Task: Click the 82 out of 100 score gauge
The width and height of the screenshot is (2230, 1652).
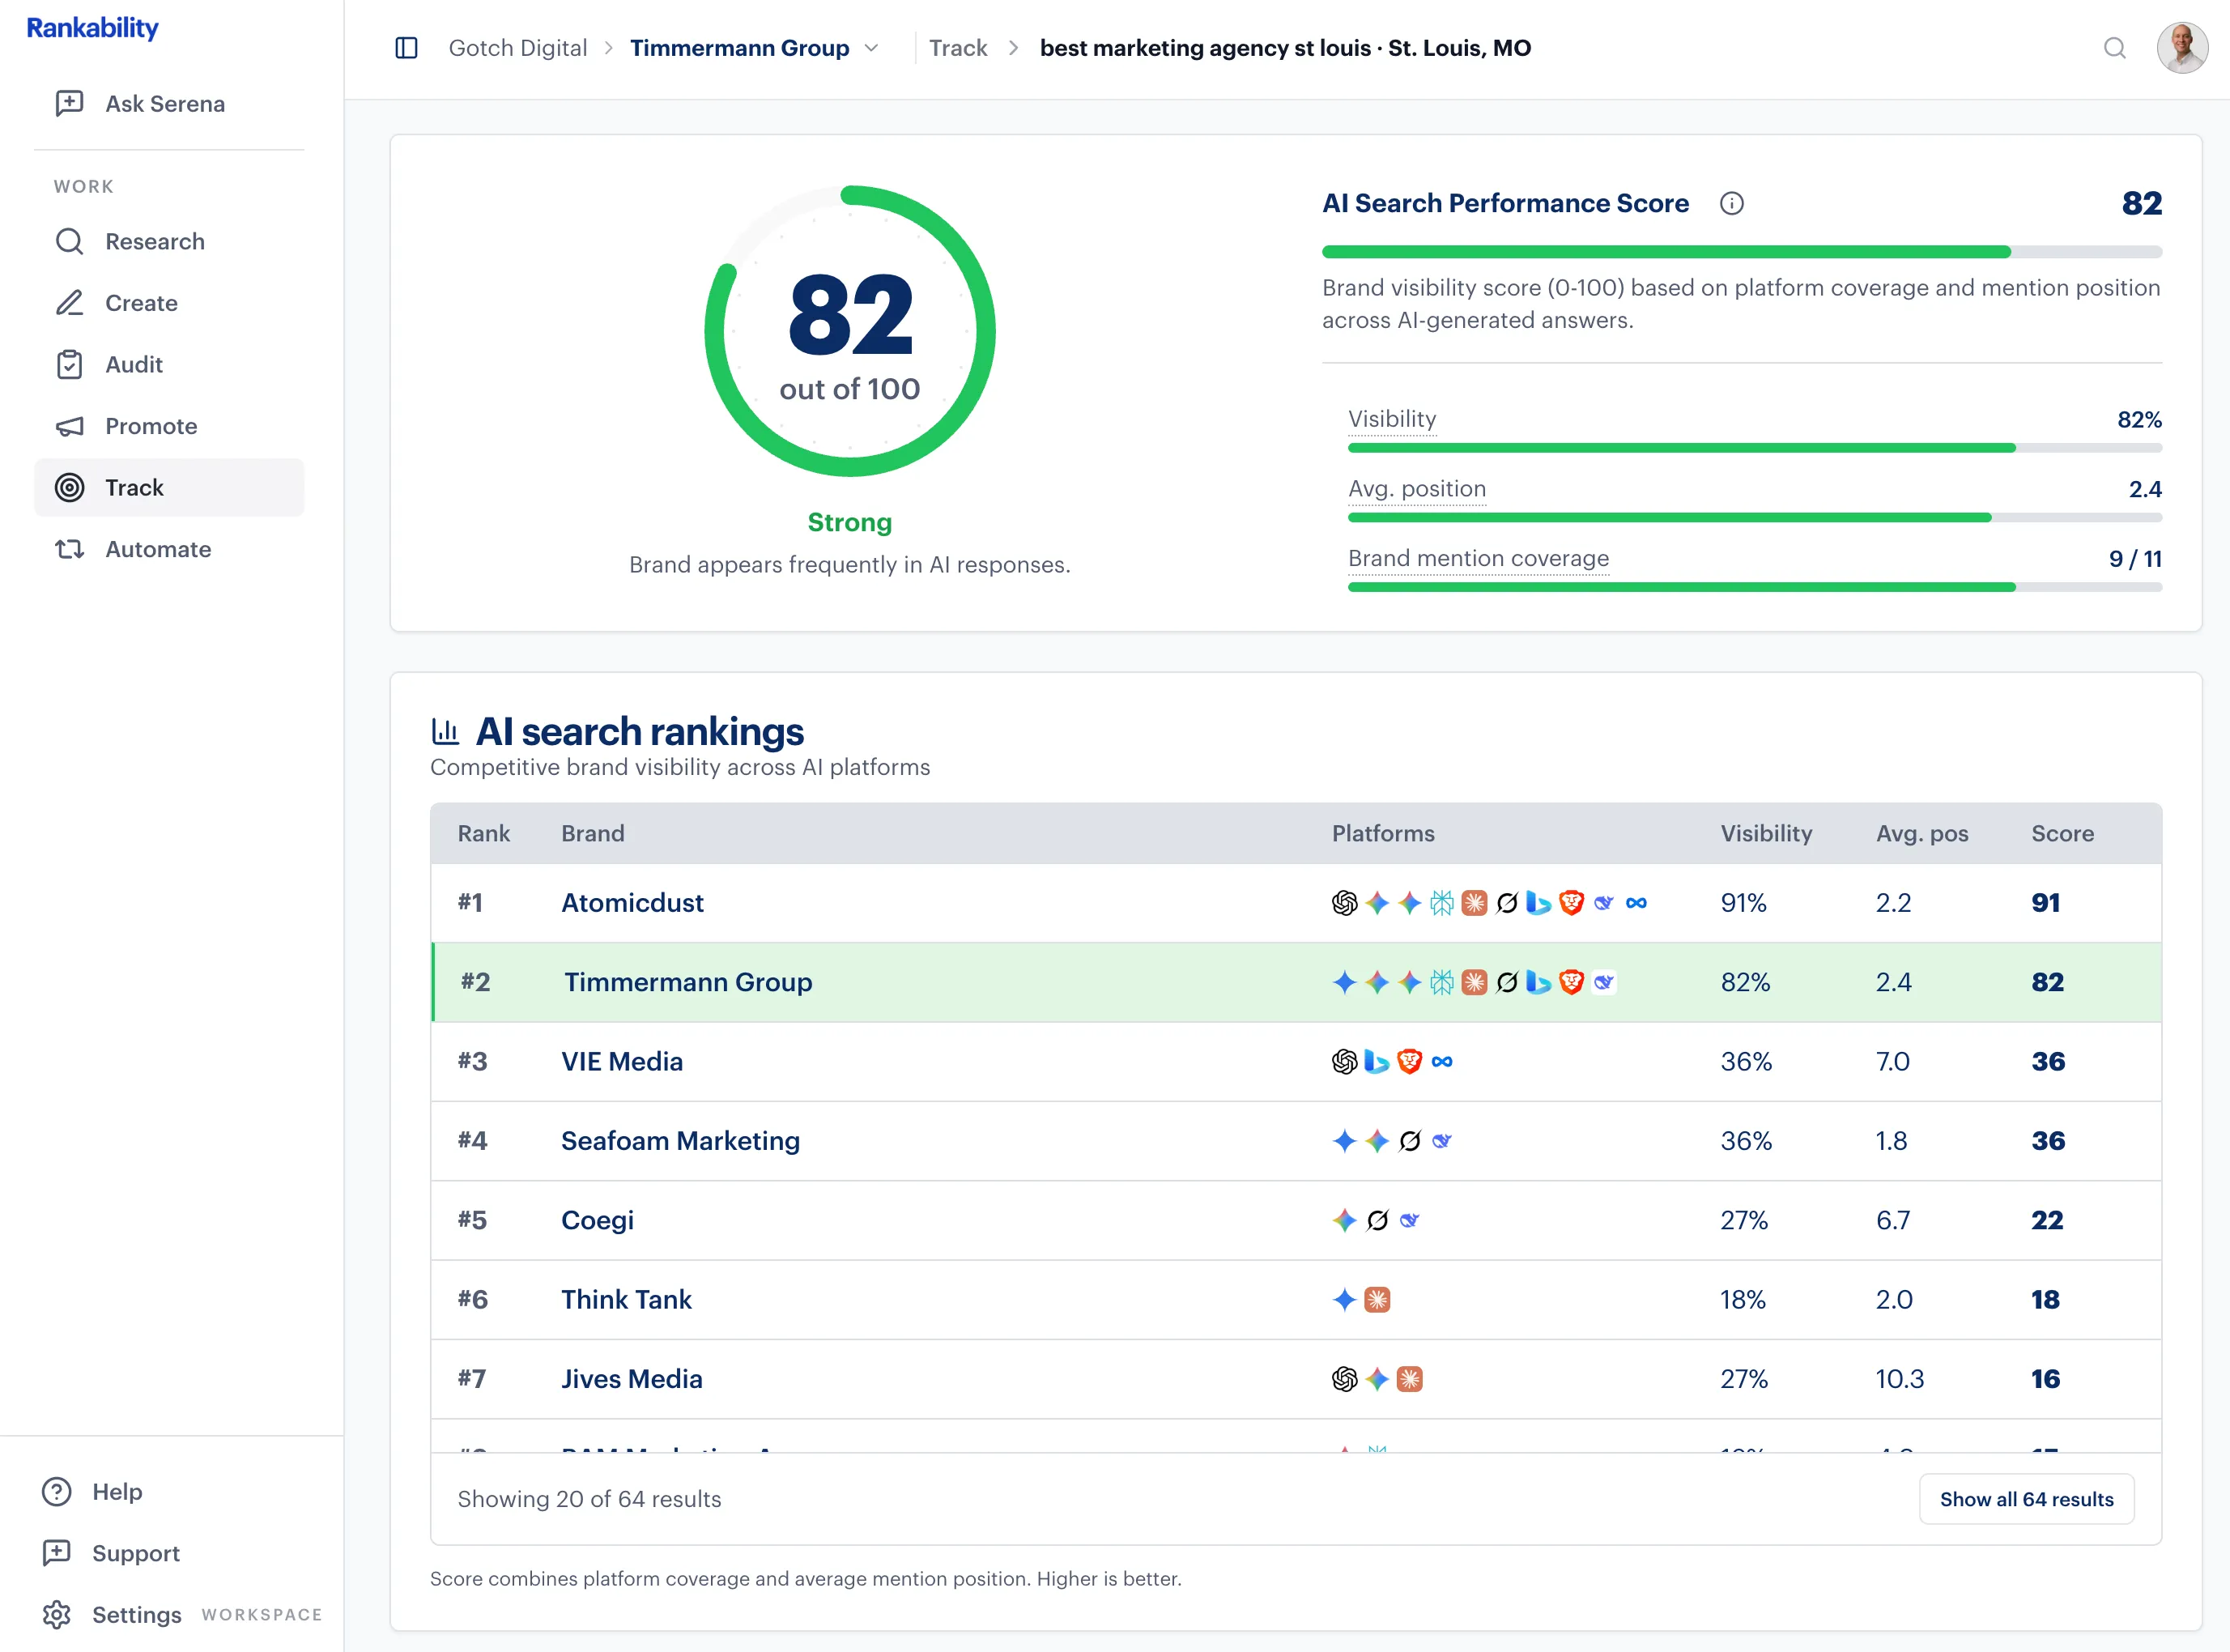Action: coord(850,331)
